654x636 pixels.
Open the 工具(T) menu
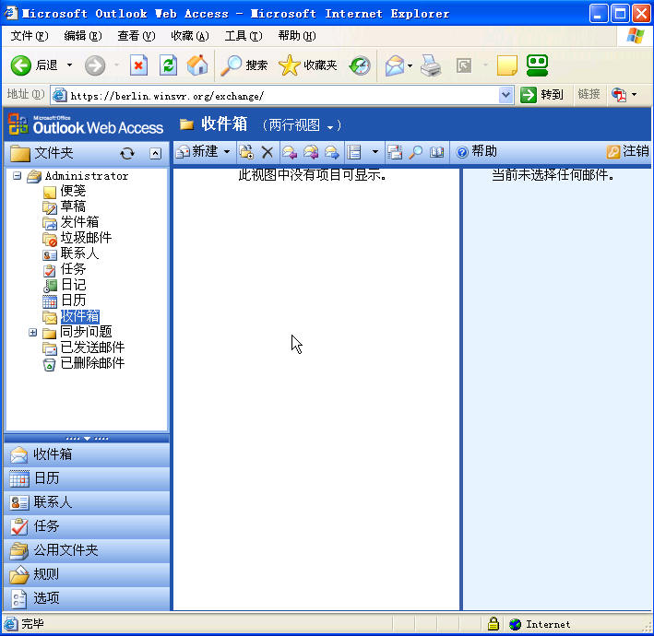click(244, 36)
